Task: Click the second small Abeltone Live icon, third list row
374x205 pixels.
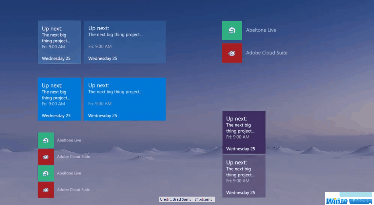Action: 46,173
